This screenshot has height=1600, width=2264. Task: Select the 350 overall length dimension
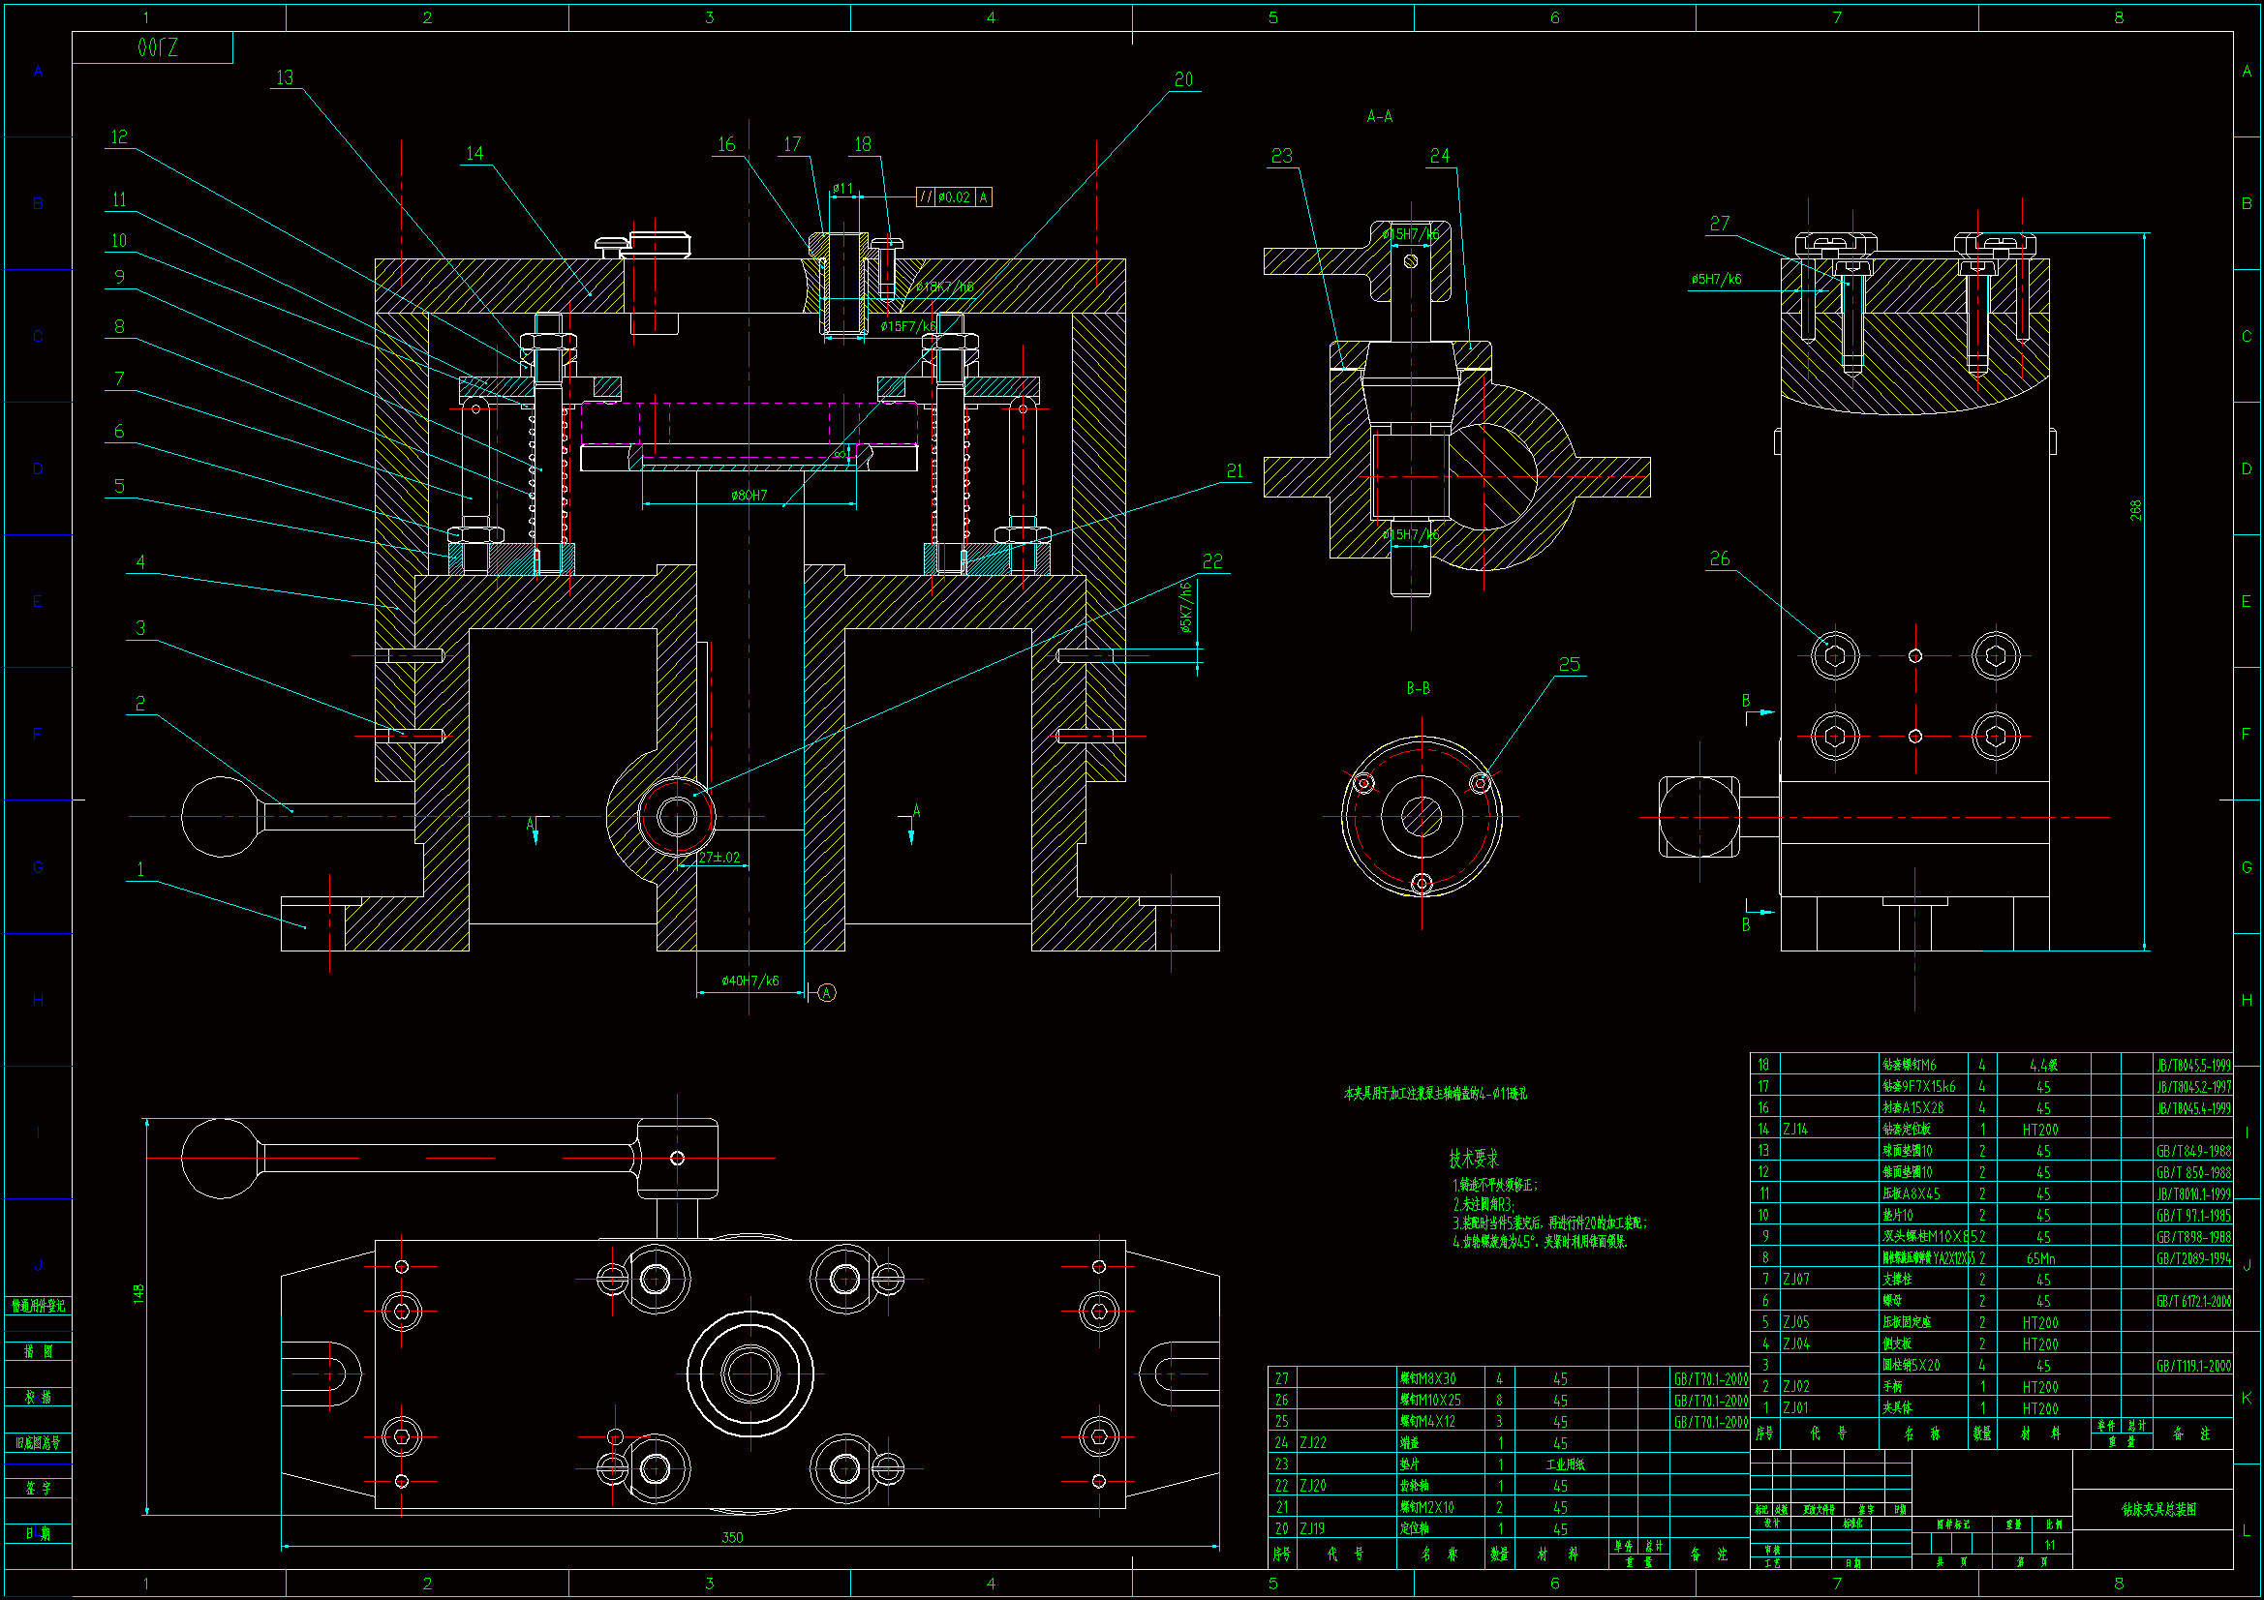click(732, 1537)
